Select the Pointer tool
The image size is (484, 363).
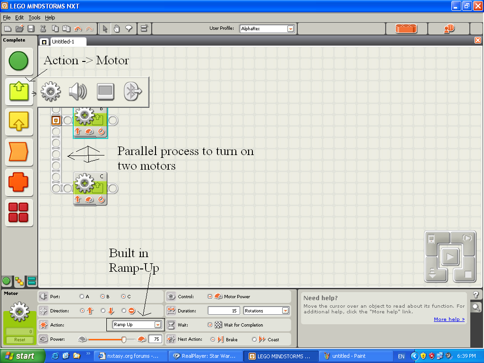[105, 29]
